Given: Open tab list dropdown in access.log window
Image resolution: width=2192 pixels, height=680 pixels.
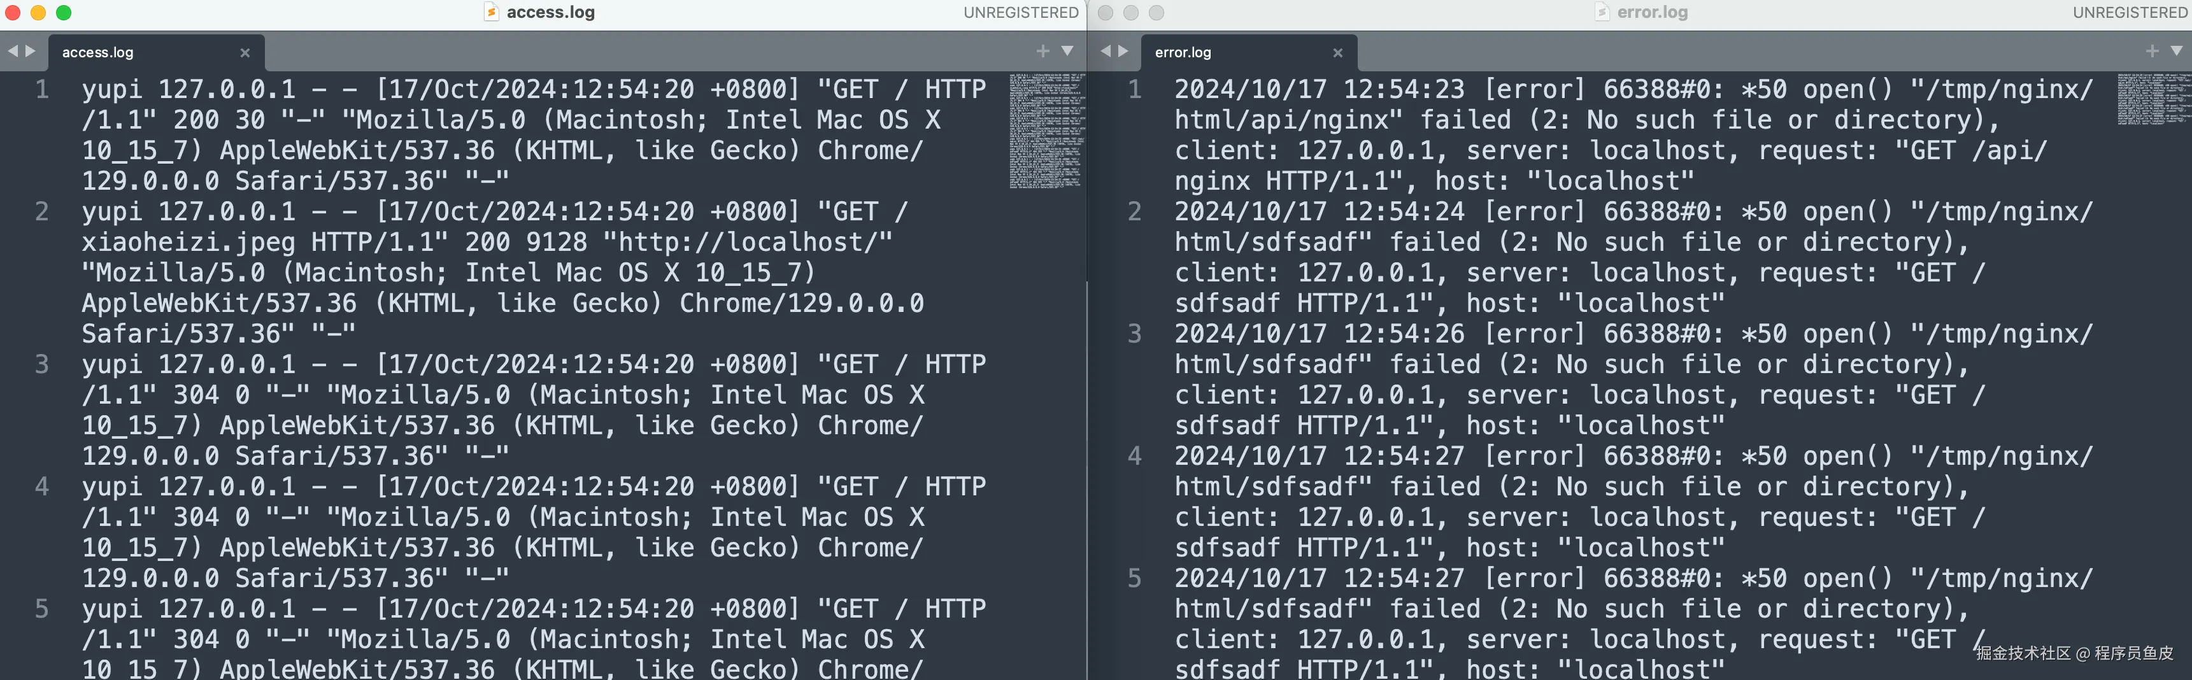Looking at the screenshot, I should (x=1067, y=51).
